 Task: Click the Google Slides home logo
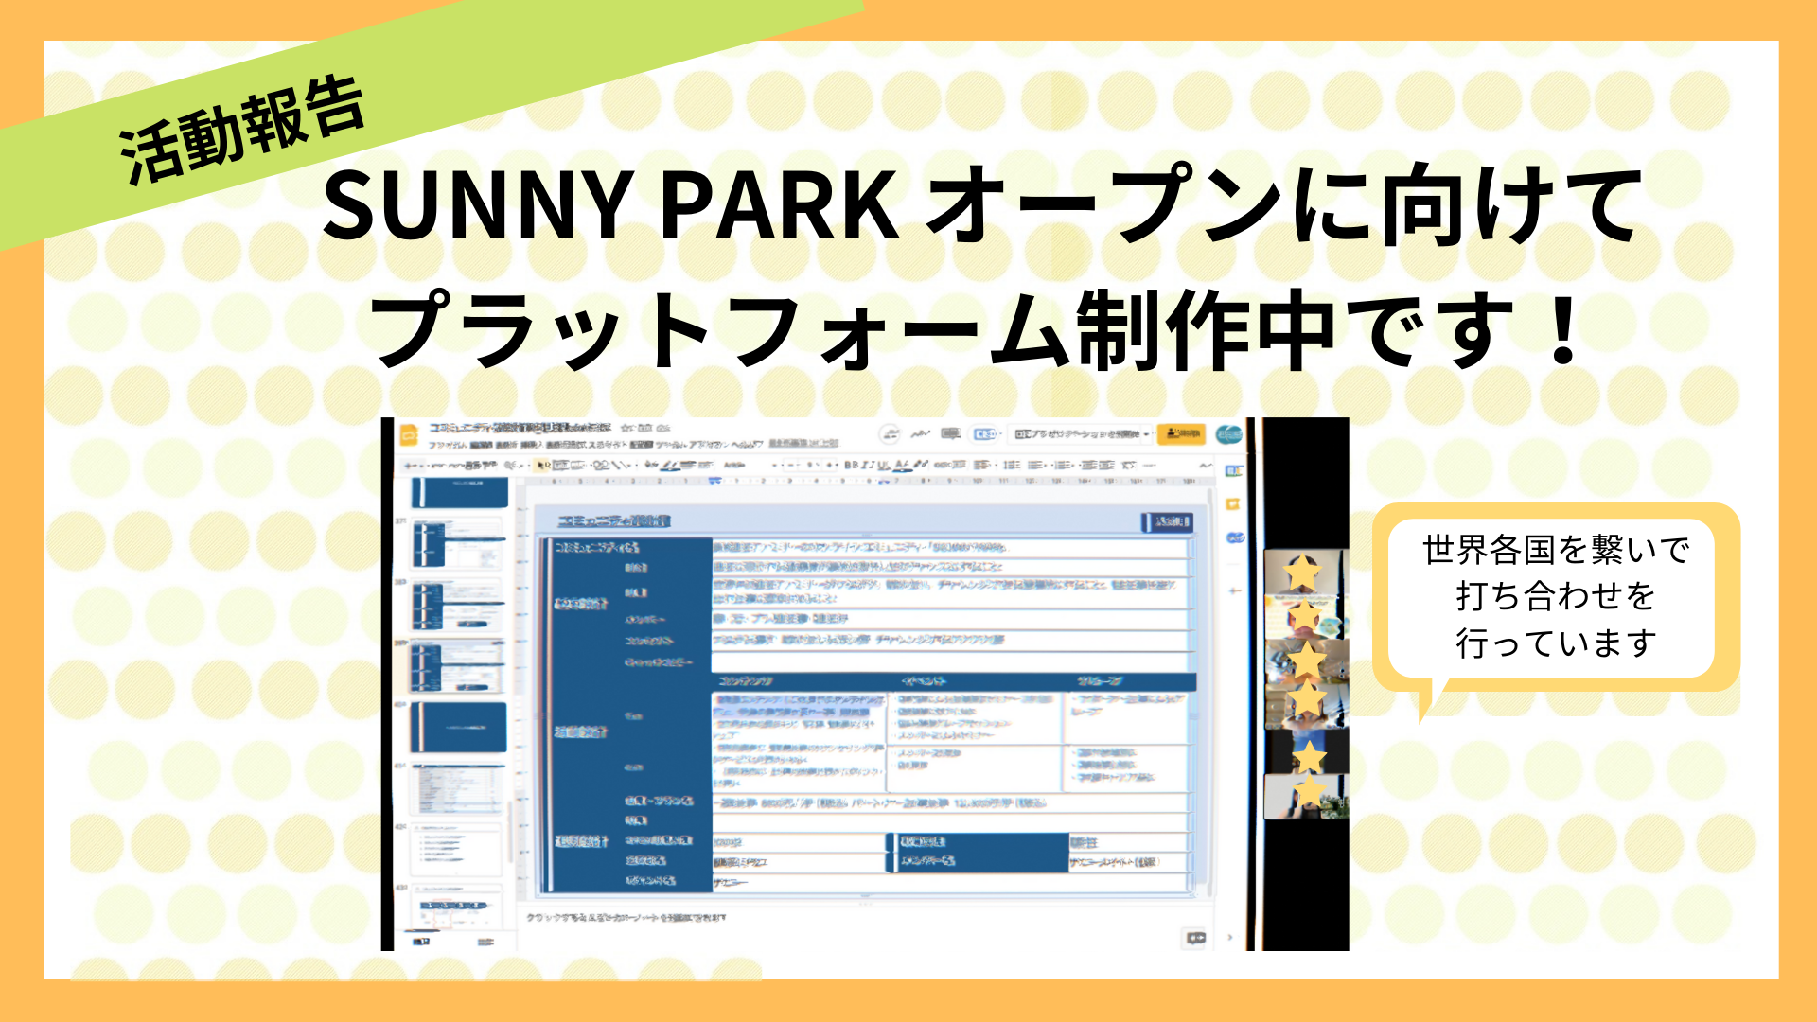(x=408, y=435)
